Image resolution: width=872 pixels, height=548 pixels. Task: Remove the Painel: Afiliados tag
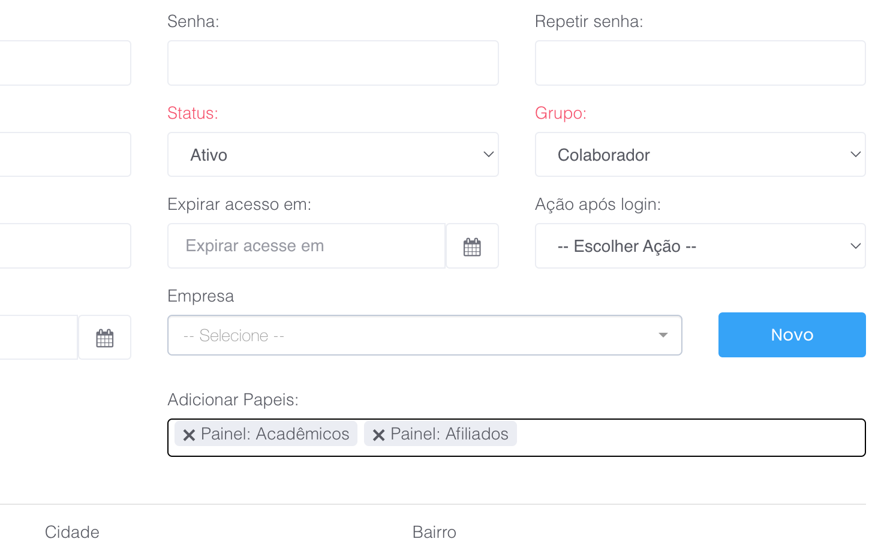378,435
